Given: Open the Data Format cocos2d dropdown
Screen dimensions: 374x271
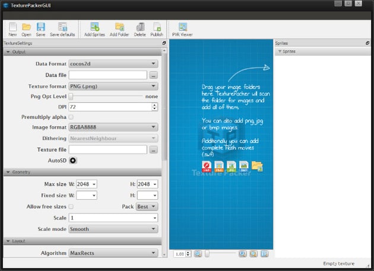Looking at the screenshot, I should point(113,63).
